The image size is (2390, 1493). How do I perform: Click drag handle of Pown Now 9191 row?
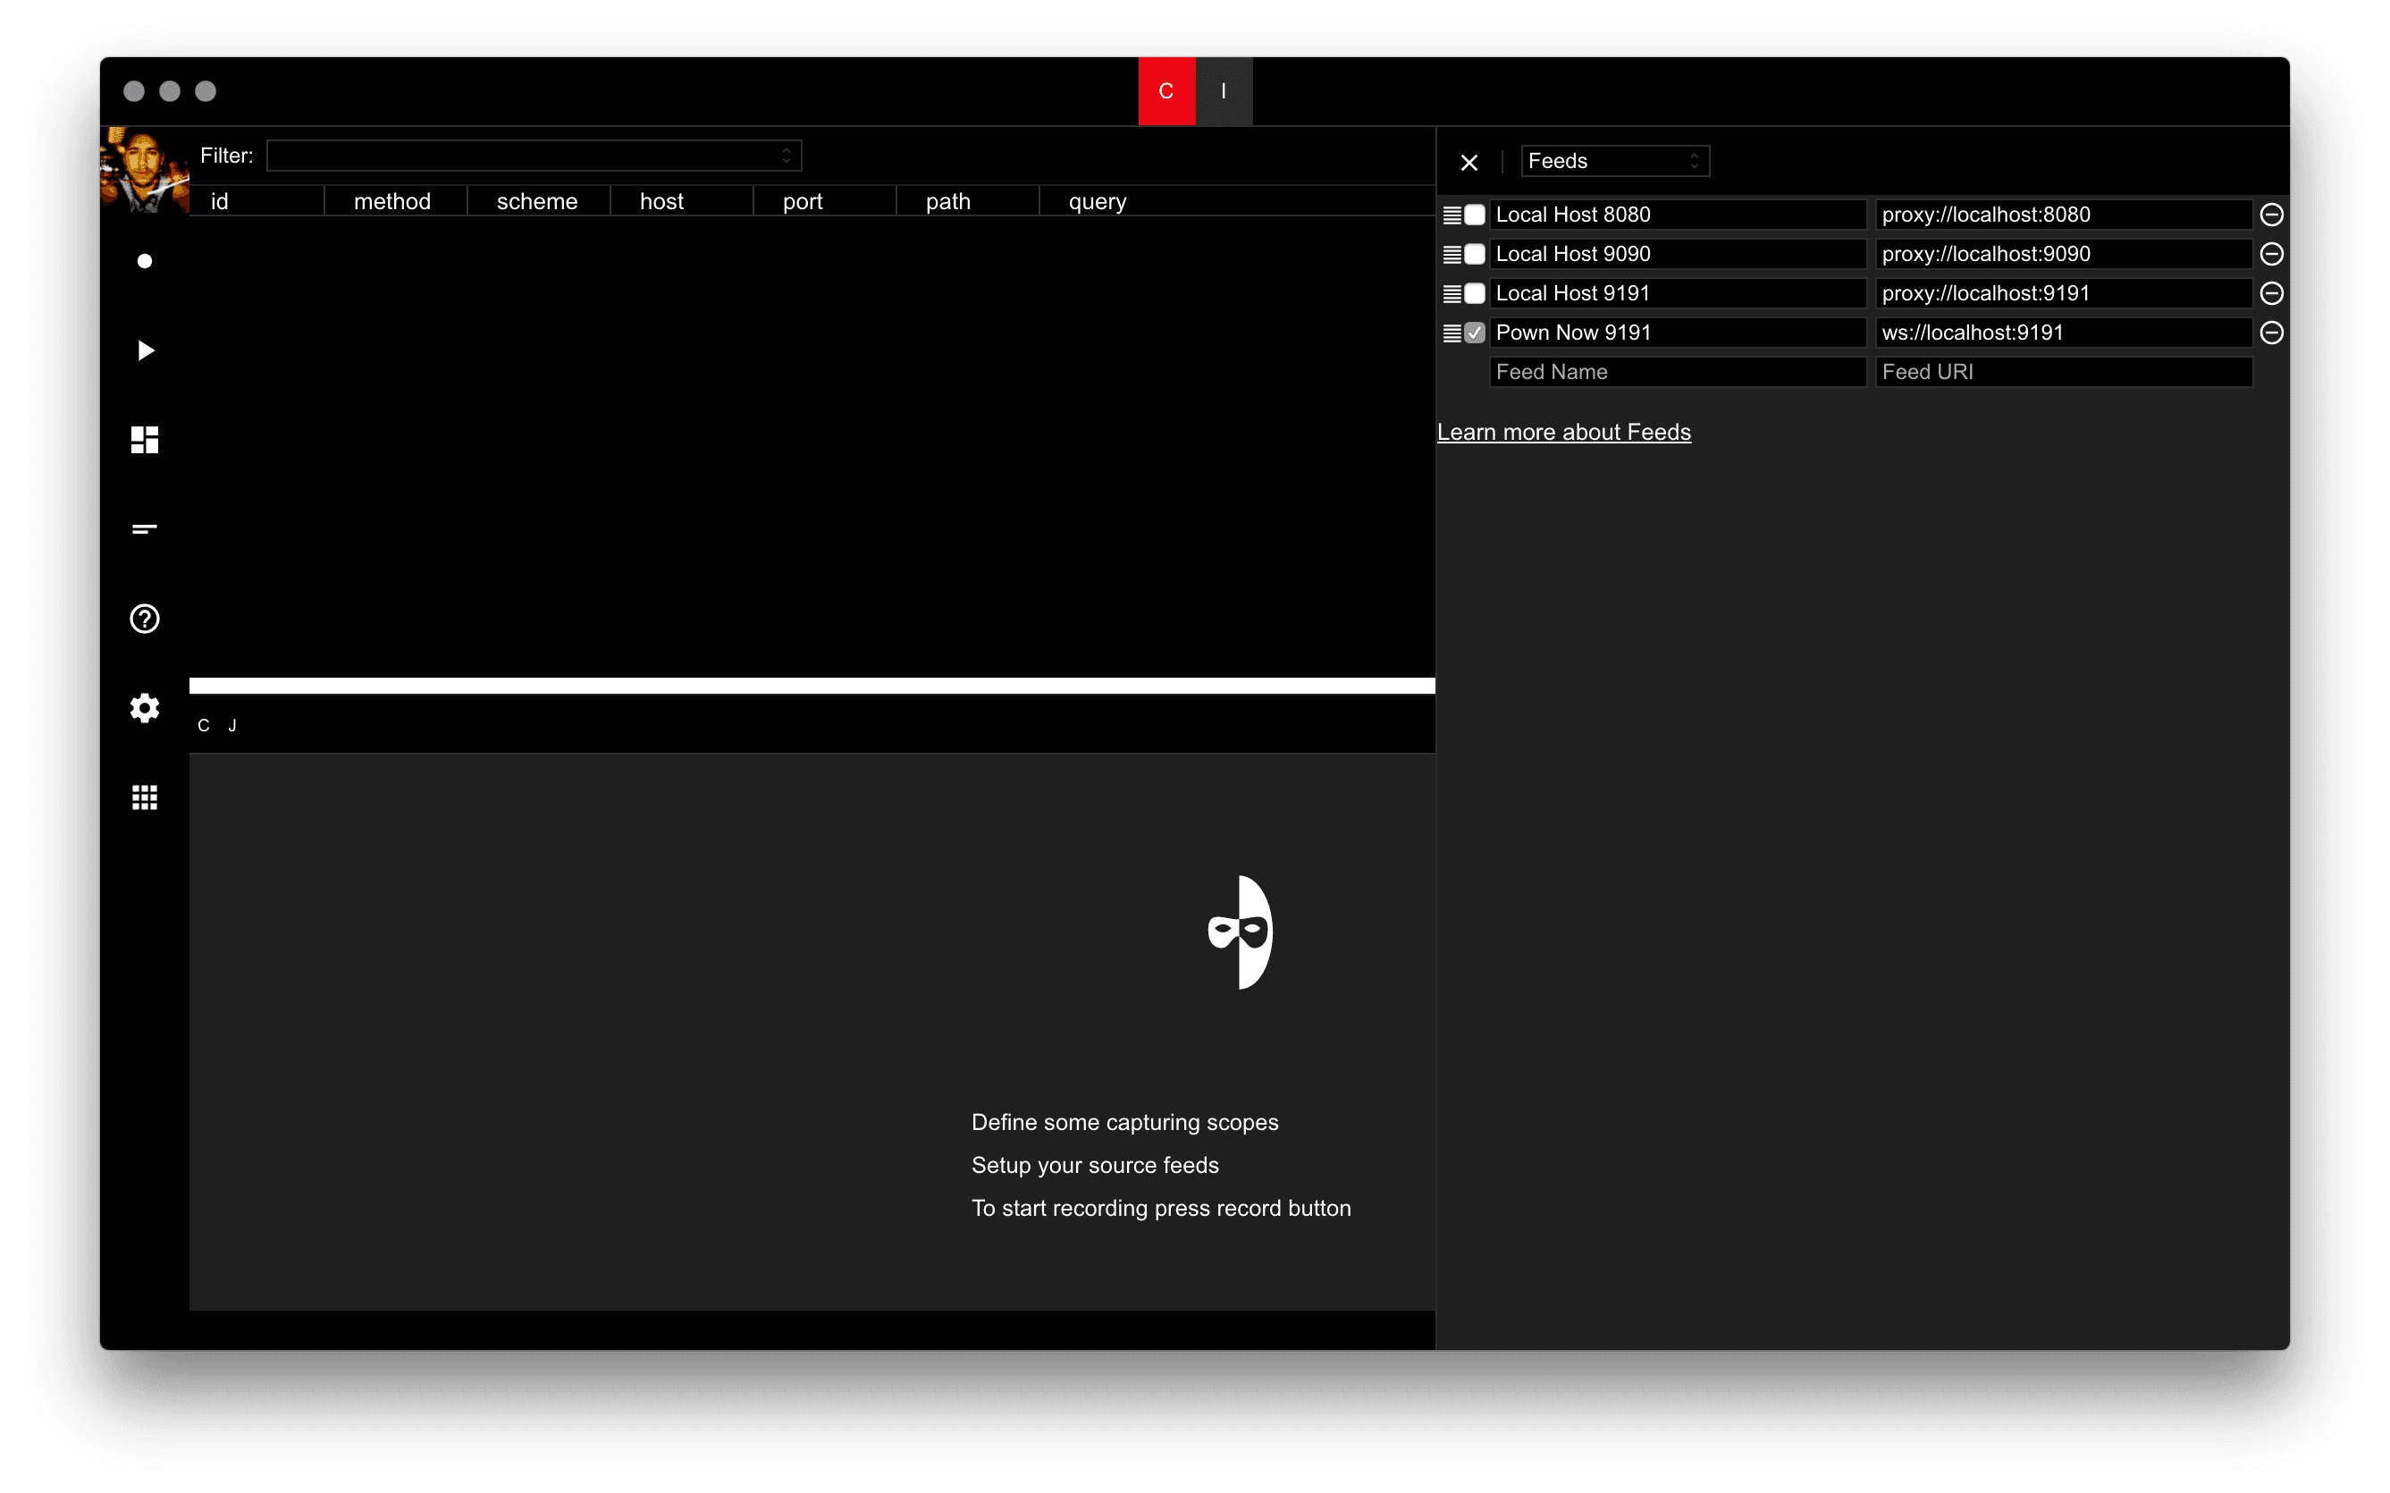tap(1452, 333)
